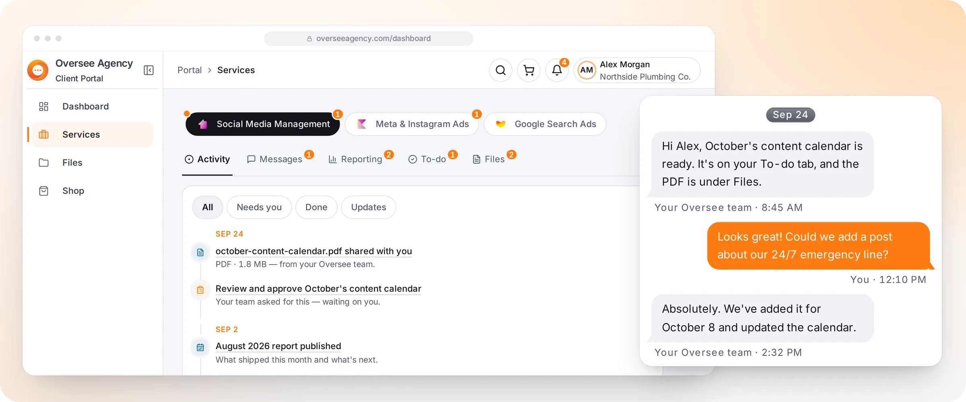Select Google Search Ads service

(x=545, y=124)
